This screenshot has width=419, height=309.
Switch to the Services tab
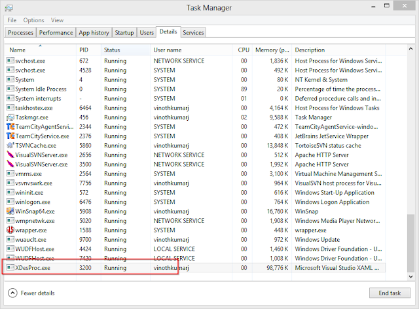coord(193,33)
